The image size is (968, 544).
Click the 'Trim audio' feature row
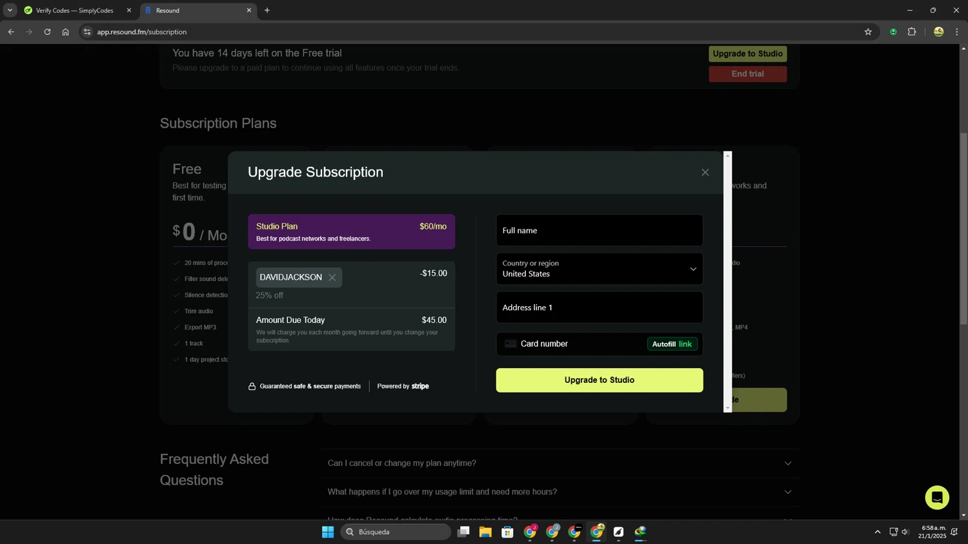[x=199, y=311]
